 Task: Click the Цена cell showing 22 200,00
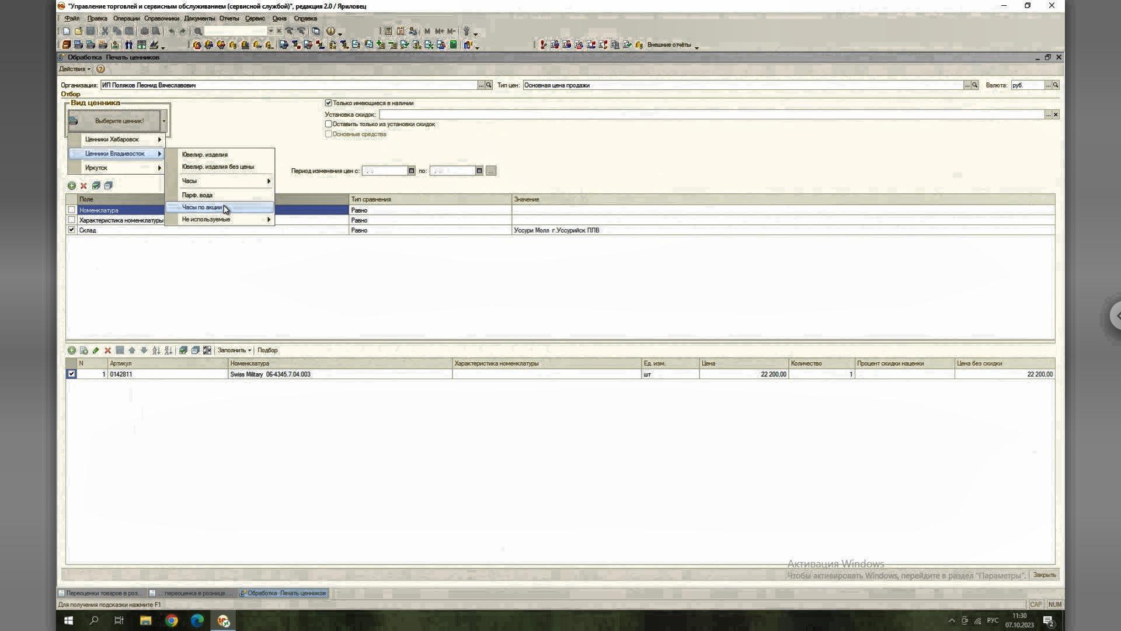coord(744,375)
